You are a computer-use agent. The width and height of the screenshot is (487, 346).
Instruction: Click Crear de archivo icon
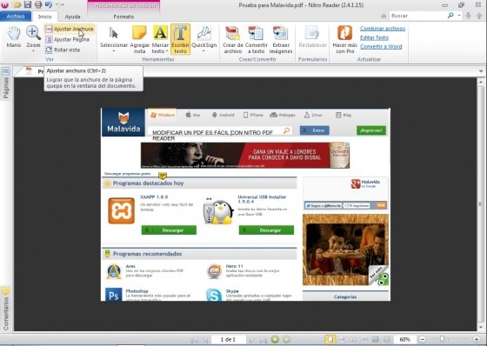(233, 39)
